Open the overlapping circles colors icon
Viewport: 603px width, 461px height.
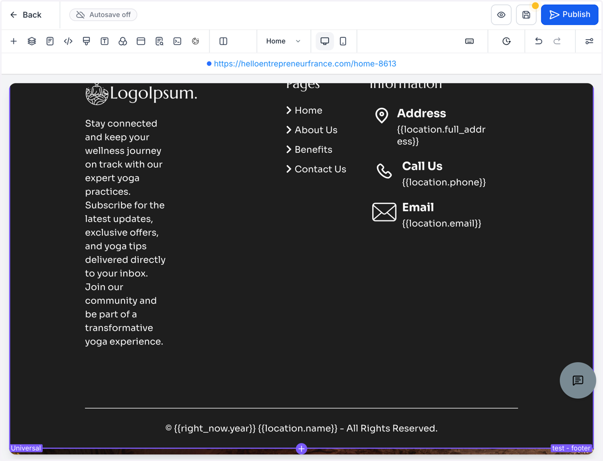pyautogui.click(x=123, y=41)
